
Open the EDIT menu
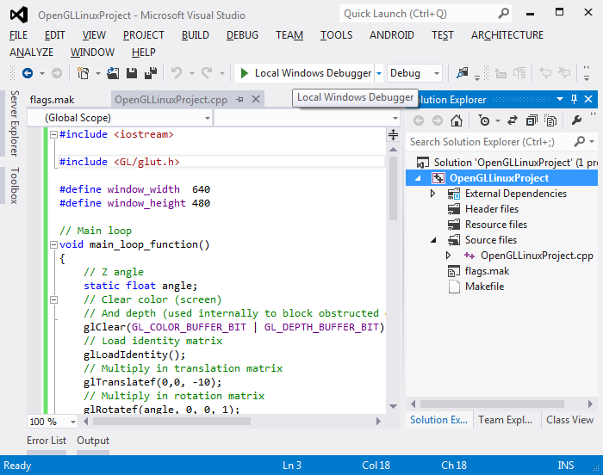point(54,35)
